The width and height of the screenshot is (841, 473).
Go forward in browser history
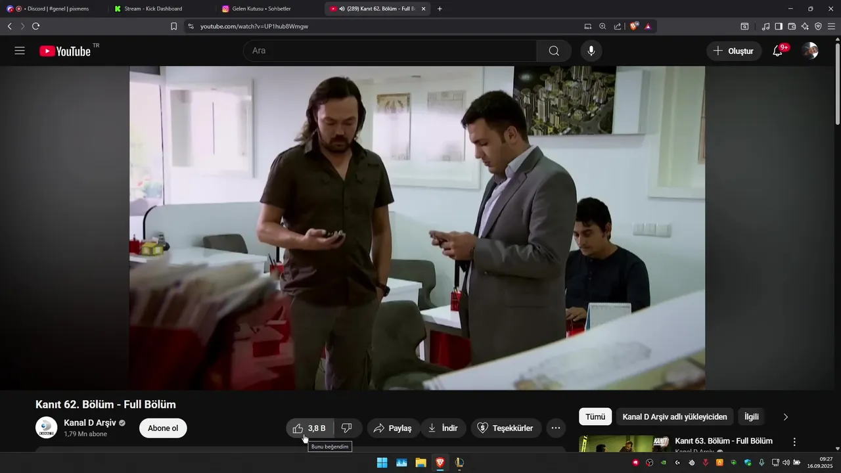tap(22, 26)
